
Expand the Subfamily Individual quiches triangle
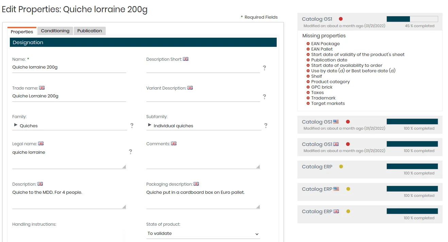click(x=150, y=125)
